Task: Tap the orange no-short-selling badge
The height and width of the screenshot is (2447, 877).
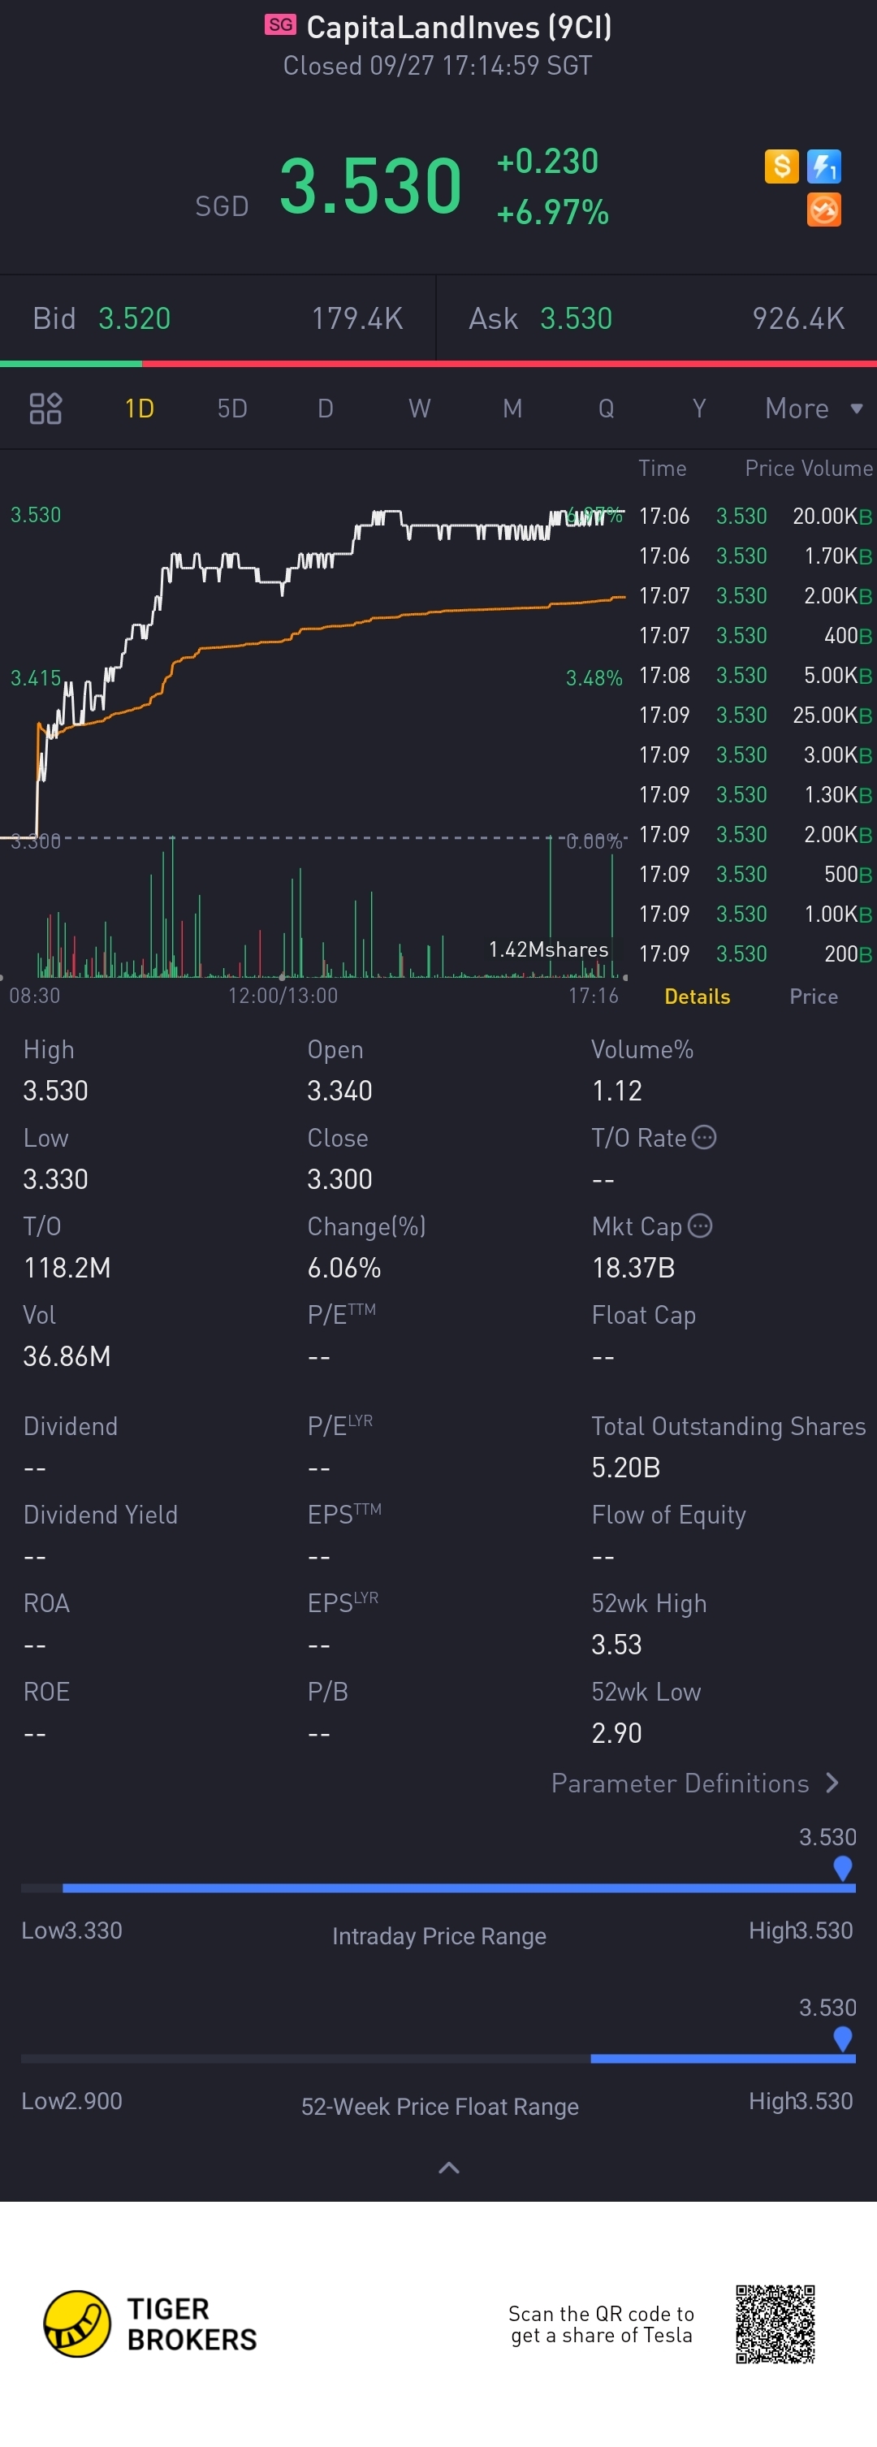Action: coord(823,210)
